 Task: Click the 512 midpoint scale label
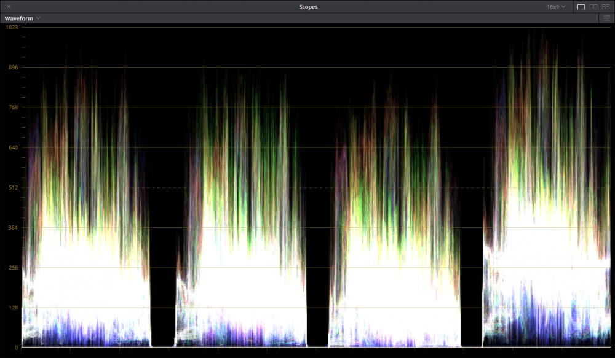click(12, 188)
